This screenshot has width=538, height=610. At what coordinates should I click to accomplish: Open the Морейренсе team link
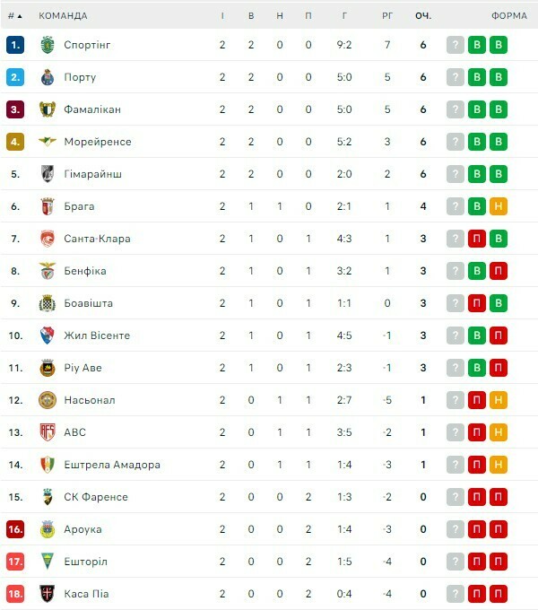98,142
